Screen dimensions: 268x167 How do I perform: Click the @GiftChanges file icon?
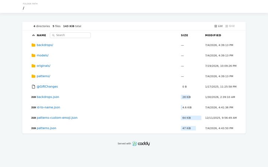(33, 86)
